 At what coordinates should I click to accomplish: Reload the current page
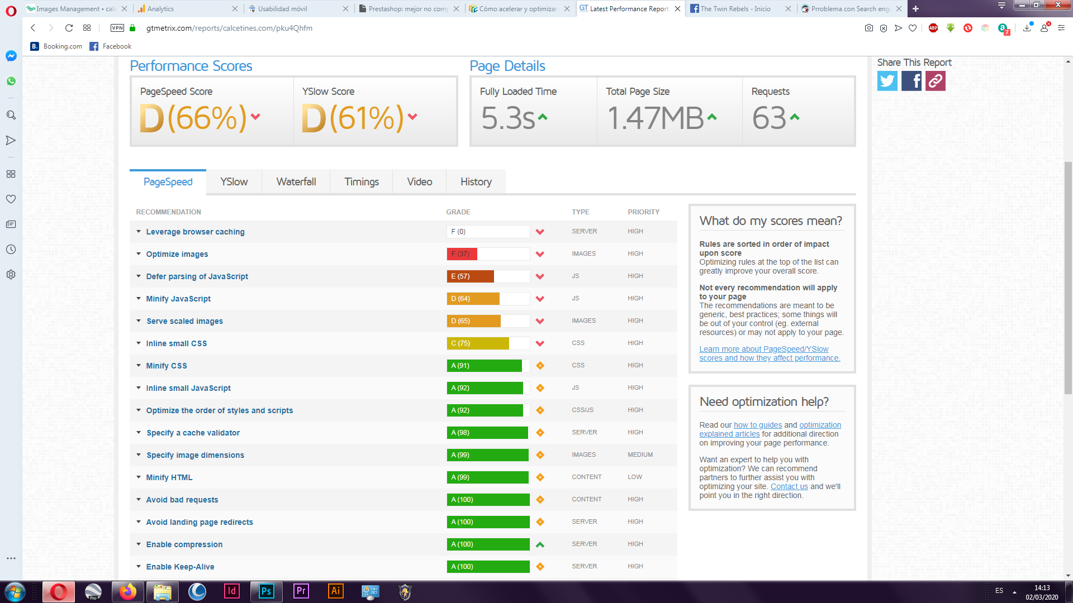pyautogui.click(x=69, y=28)
